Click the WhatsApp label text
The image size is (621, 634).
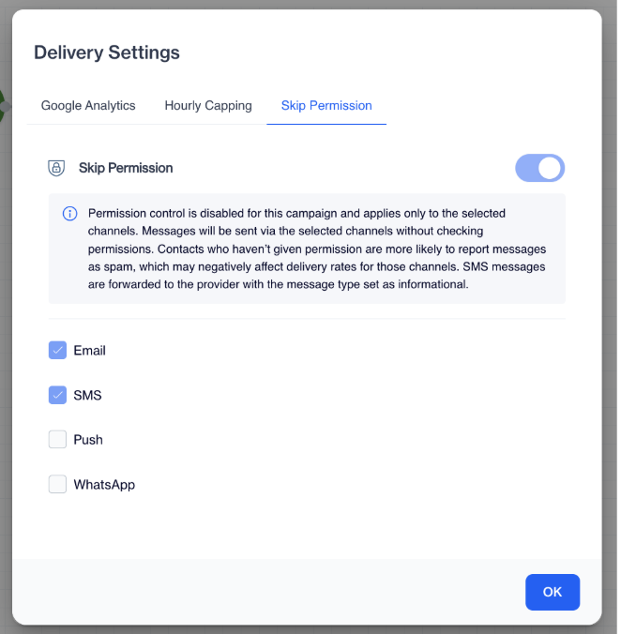point(104,484)
